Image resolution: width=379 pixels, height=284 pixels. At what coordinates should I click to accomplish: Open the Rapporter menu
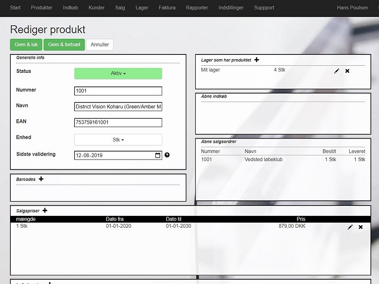click(197, 8)
